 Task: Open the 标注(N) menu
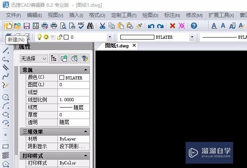(x=172, y=15)
